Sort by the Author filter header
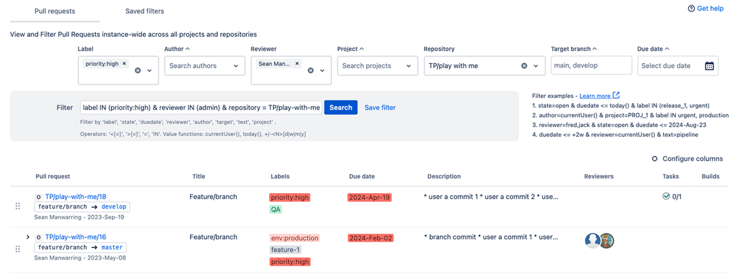 pos(177,49)
